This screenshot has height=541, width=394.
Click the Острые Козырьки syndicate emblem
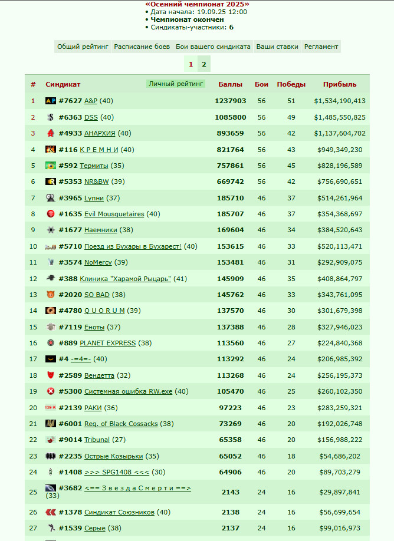tap(51, 456)
